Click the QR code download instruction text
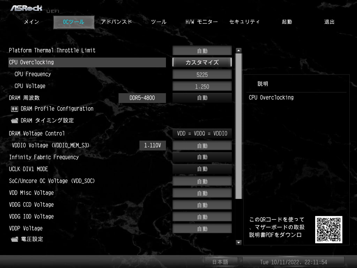This screenshot has height=268, width=357. pos(277,227)
